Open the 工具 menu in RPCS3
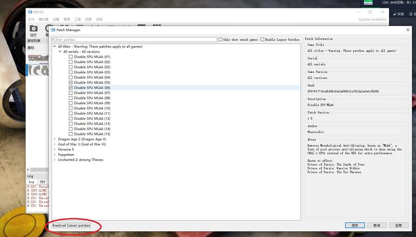The height and width of the screenshot is (237, 416). pyautogui.click(x=77, y=19)
